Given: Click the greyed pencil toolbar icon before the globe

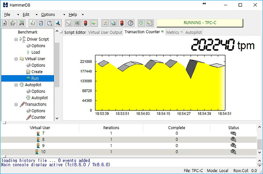Looking at the screenshot, I should 105,23.
